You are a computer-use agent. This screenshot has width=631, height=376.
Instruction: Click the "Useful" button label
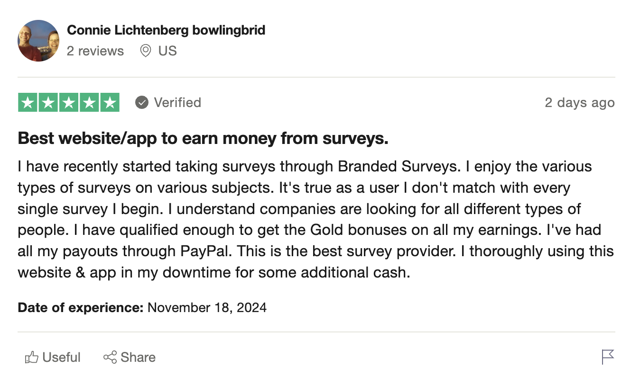pos(62,357)
